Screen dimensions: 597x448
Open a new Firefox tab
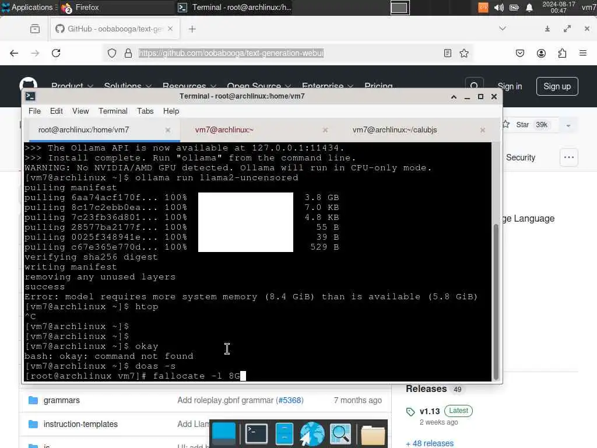tap(192, 29)
